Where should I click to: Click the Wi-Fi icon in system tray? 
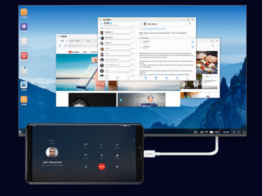tap(207, 132)
